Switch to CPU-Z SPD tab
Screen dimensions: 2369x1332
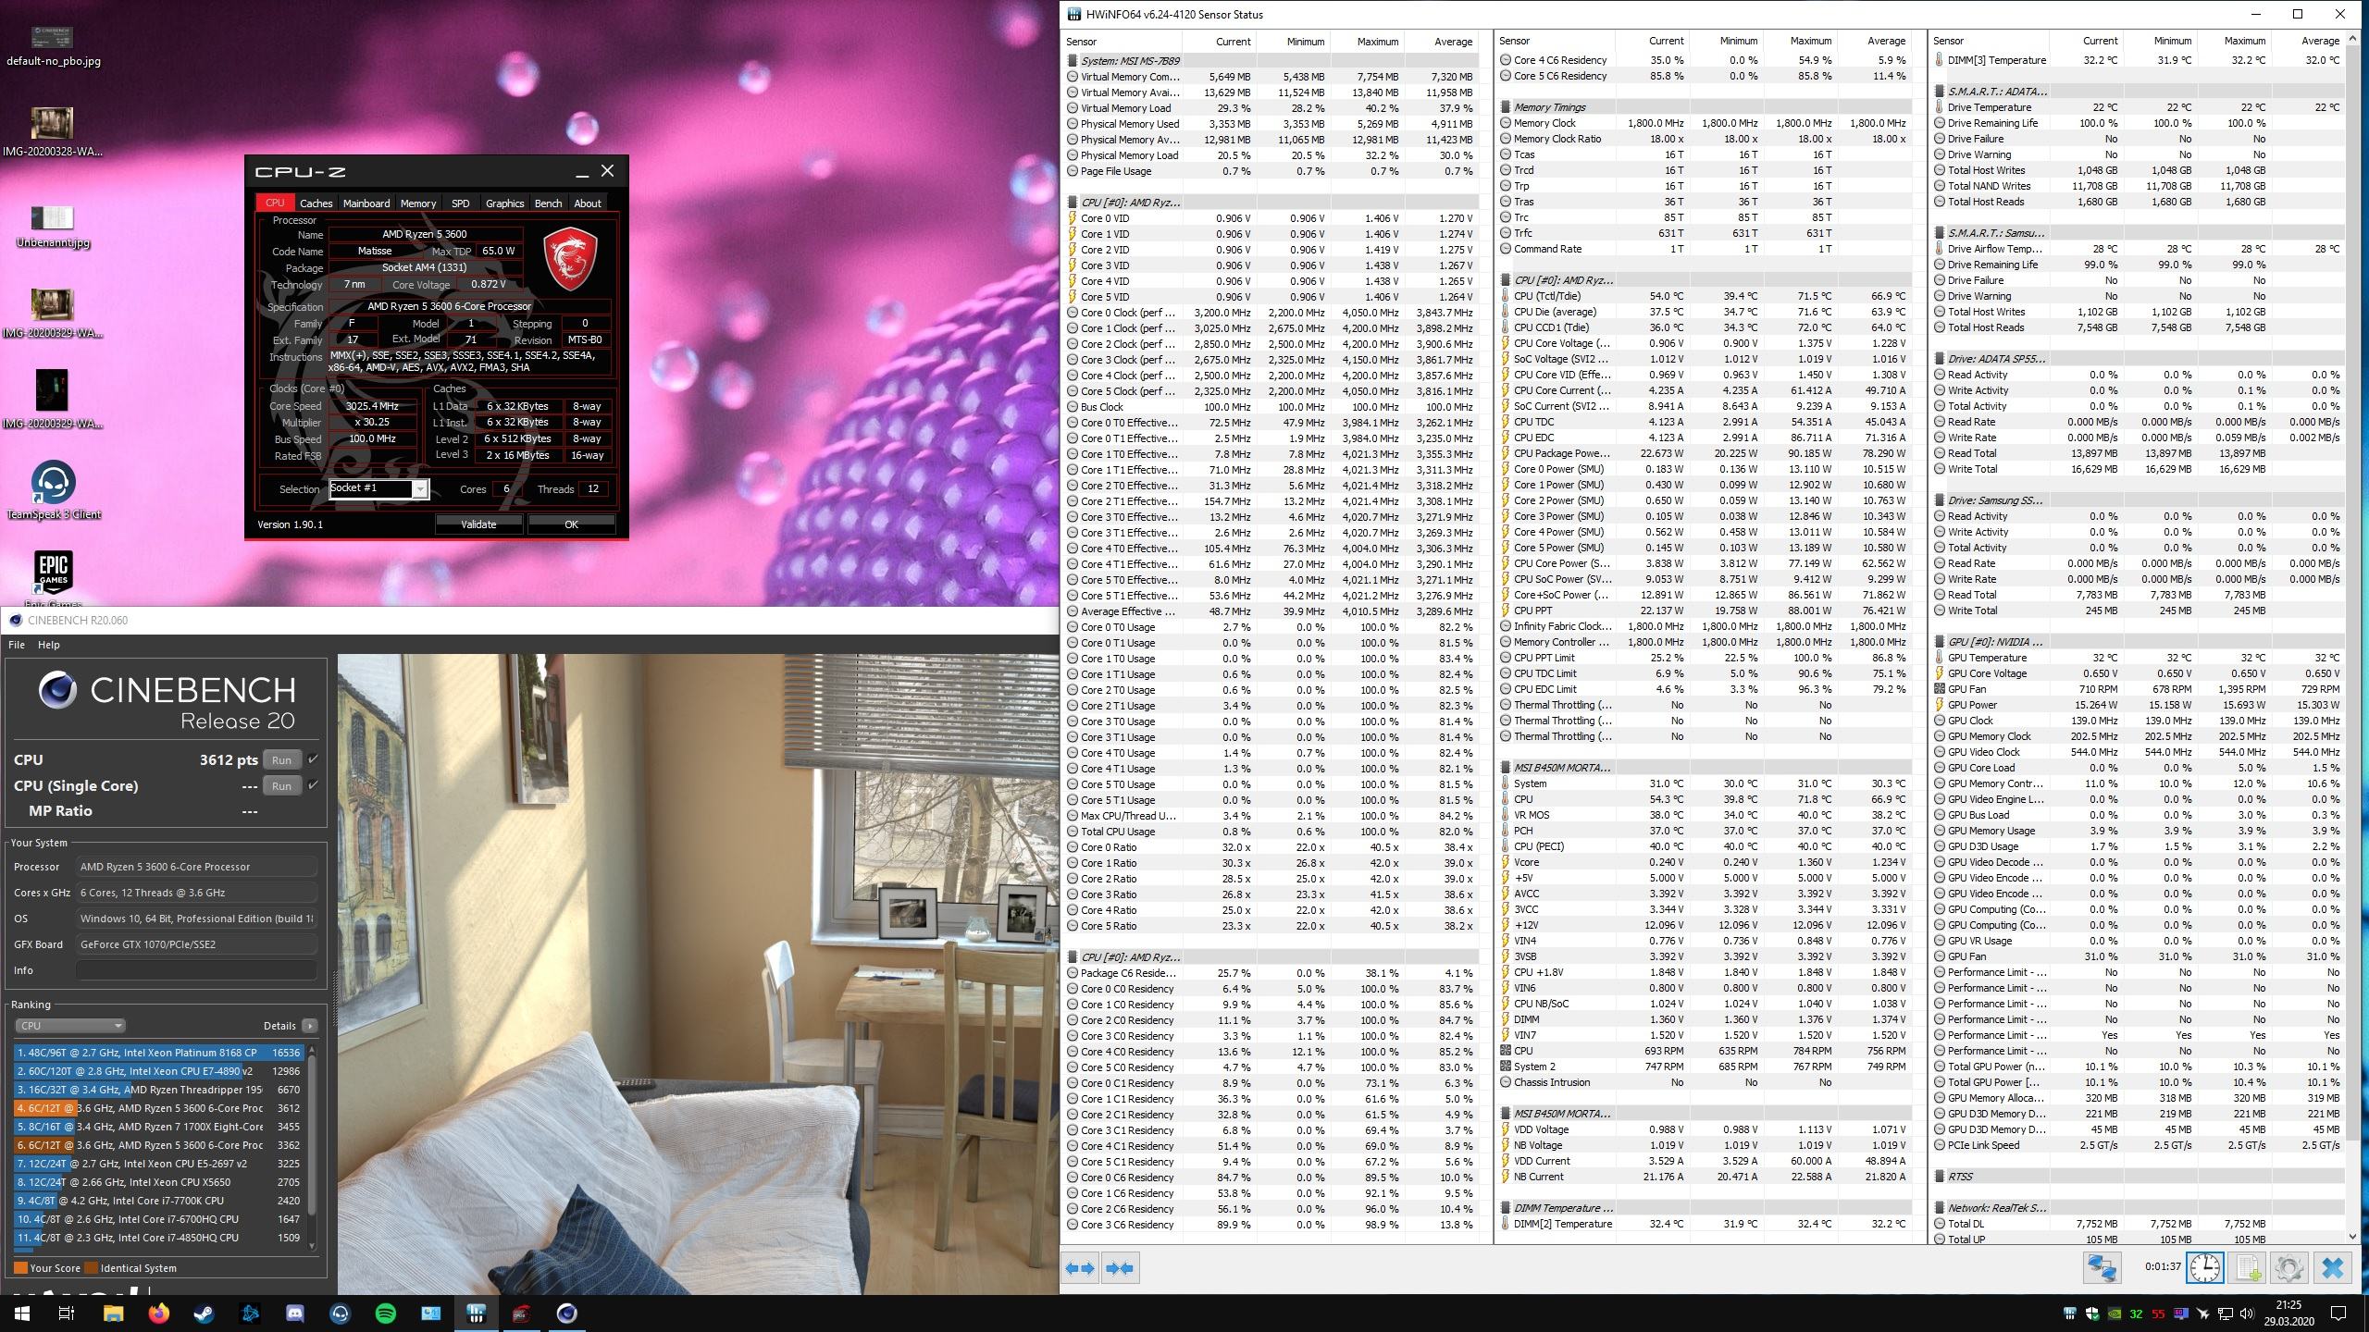[460, 203]
